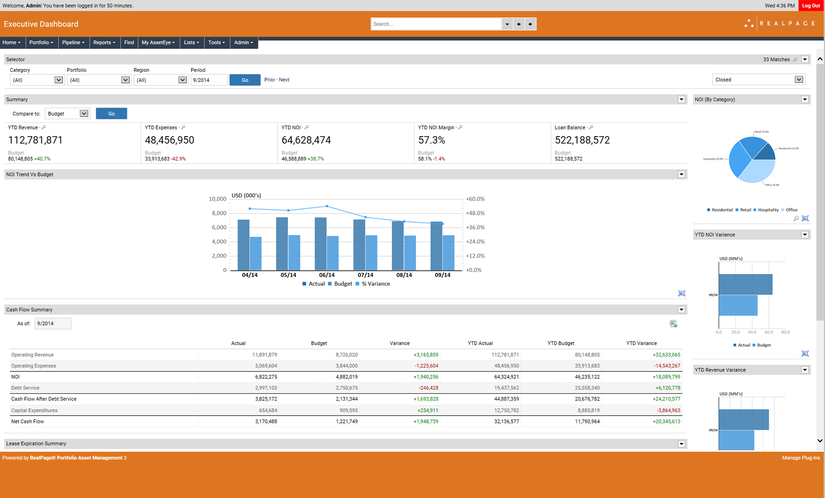Click magnifier icon next to YTD Revenue
825x498 pixels.
coord(44,128)
